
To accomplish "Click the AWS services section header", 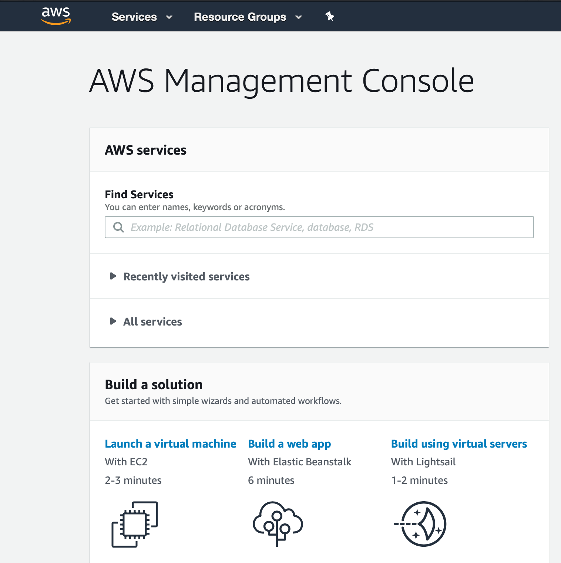I will point(146,150).
